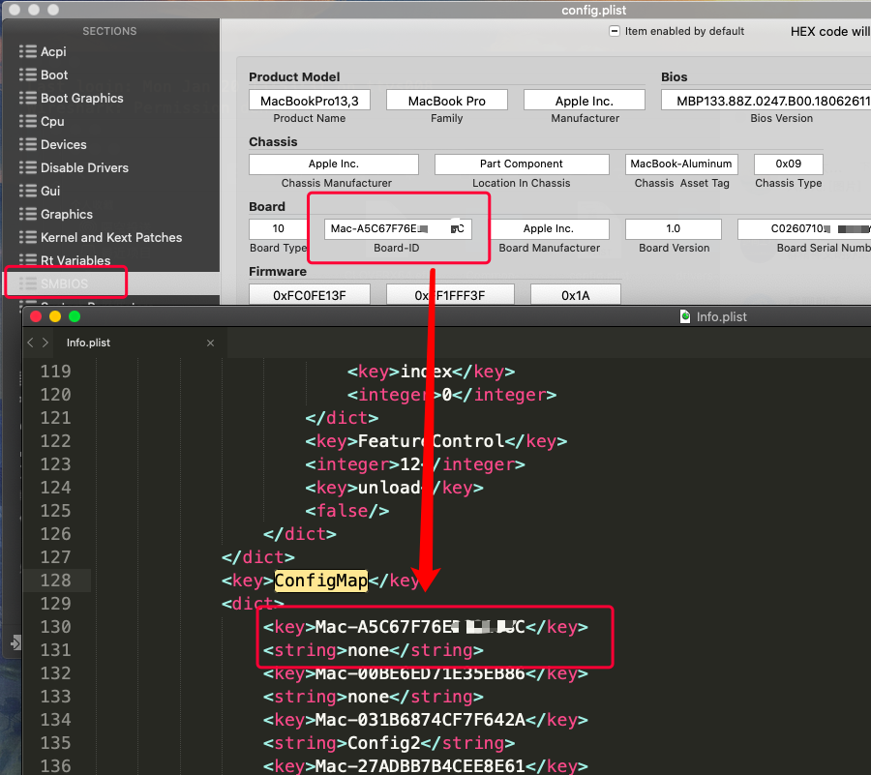Screen dimensions: 871x775
Task: Select Boot Graphics section
Action: tap(81, 99)
